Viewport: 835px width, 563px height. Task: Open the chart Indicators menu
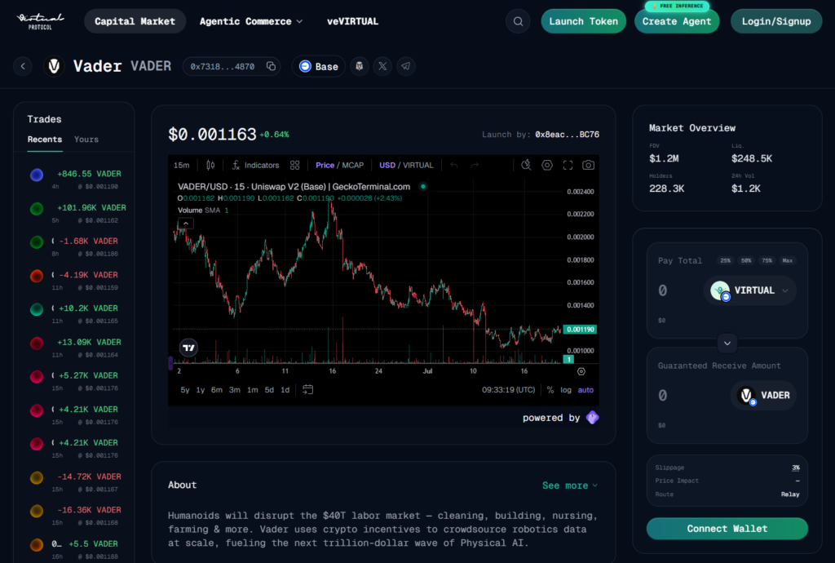(x=255, y=165)
